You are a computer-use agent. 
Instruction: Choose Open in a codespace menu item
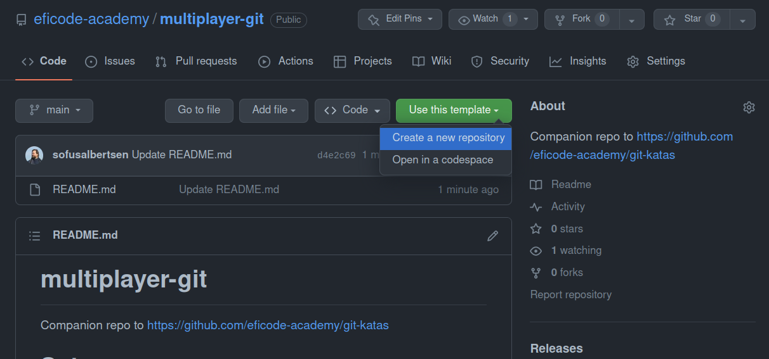click(446, 160)
